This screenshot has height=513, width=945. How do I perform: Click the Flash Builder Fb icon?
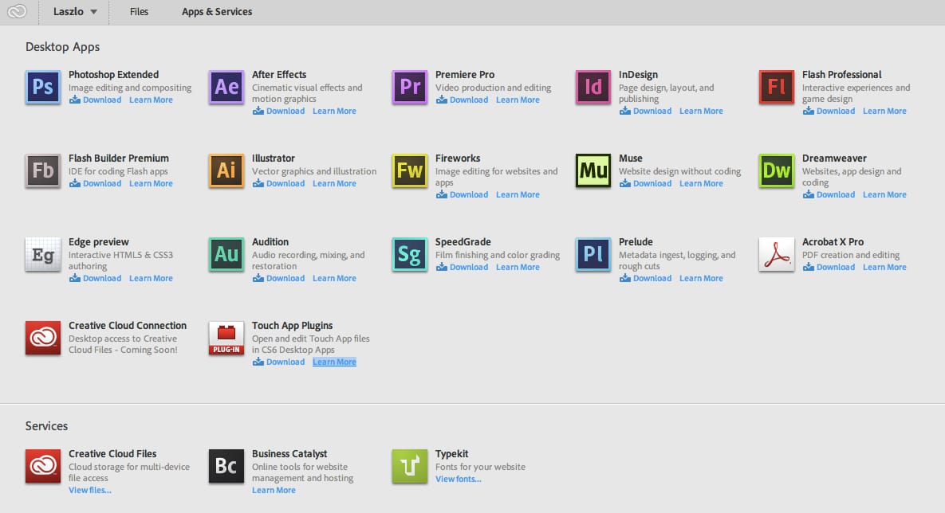pyautogui.click(x=43, y=170)
